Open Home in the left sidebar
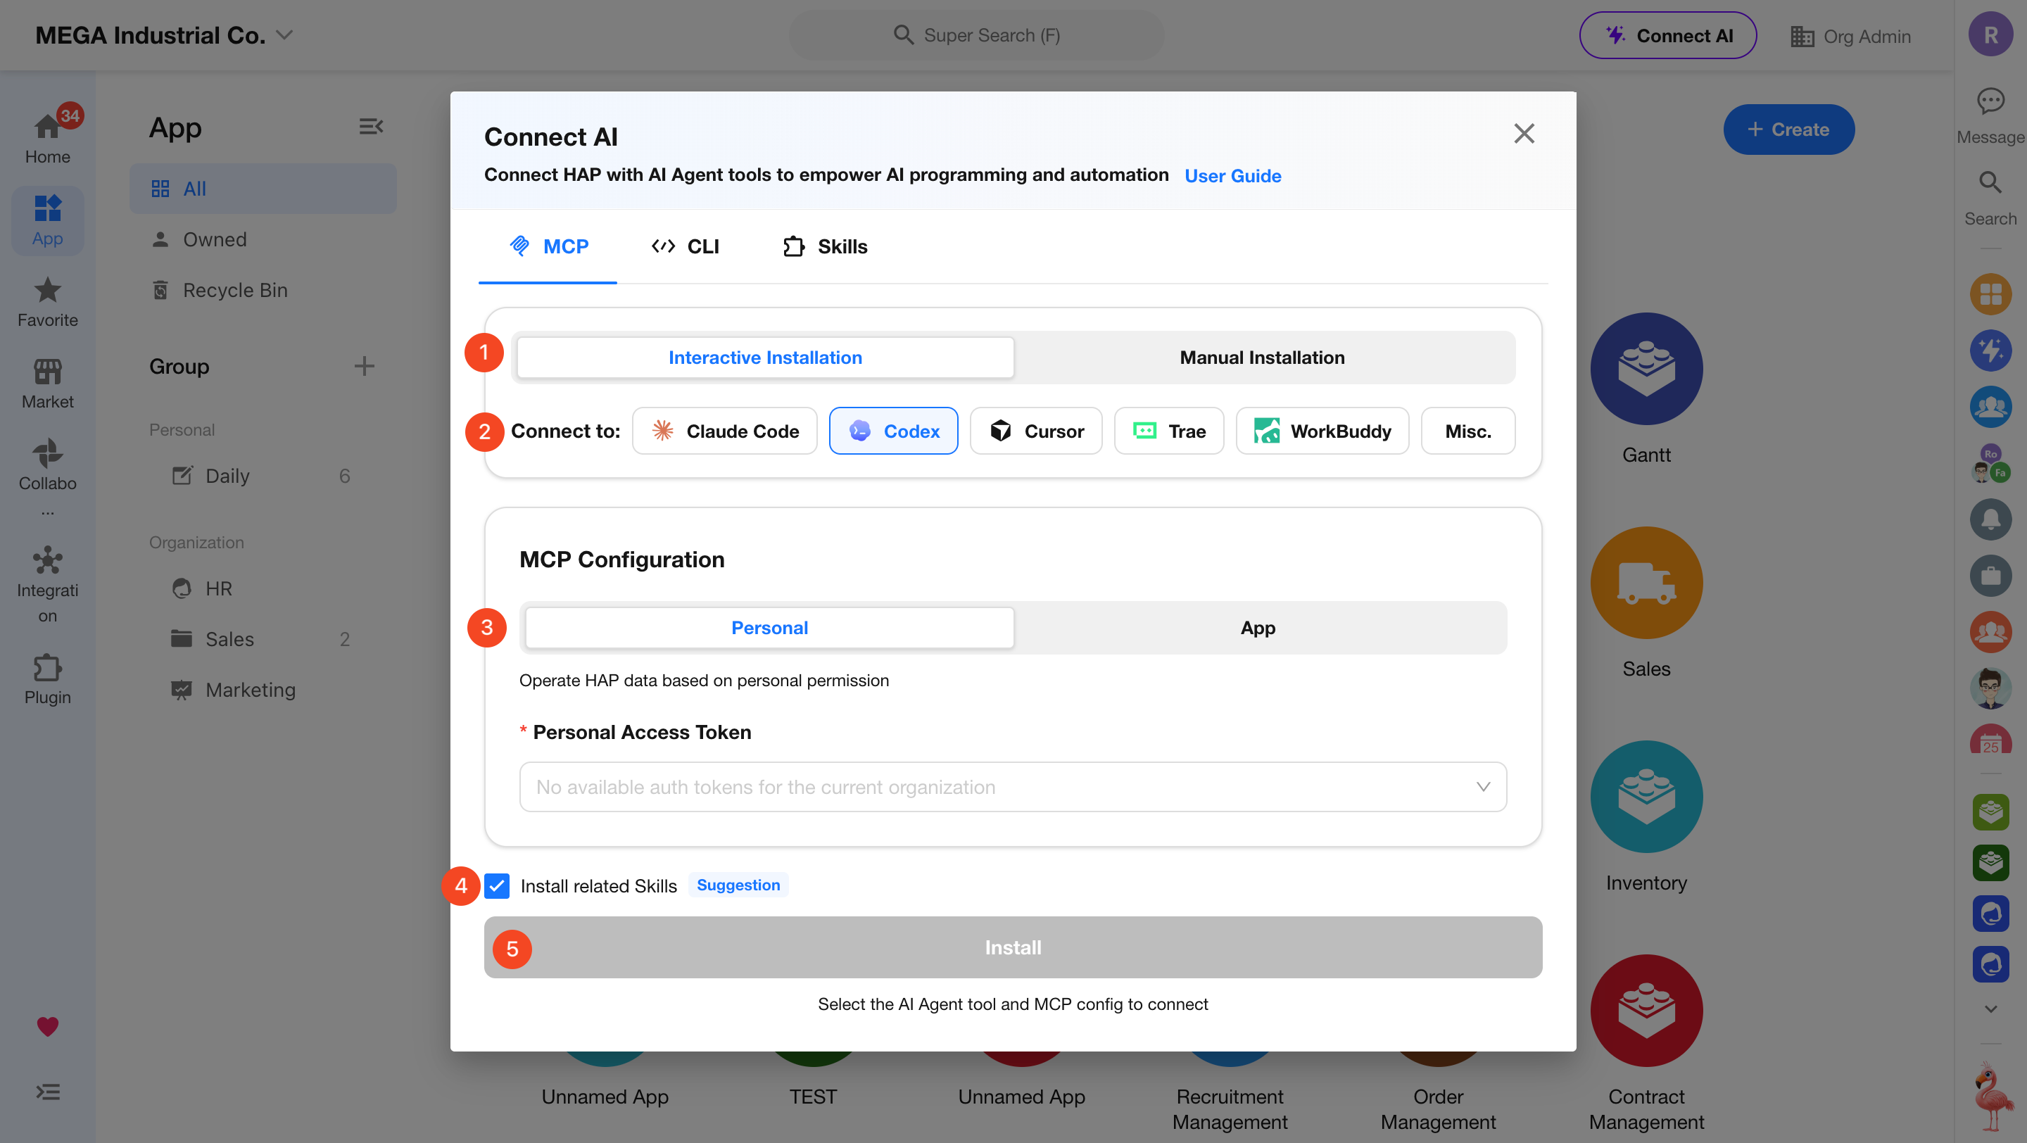The height and width of the screenshot is (1143, 2027). point(47,135)
